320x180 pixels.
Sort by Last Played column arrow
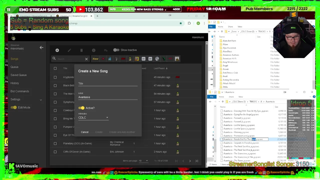click(166, 68)
